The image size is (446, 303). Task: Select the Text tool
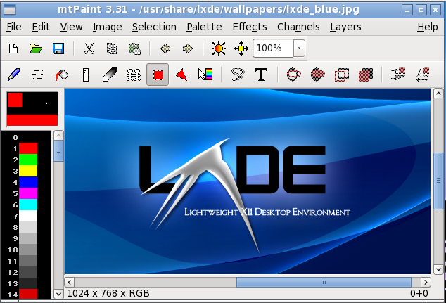(262, 75)
